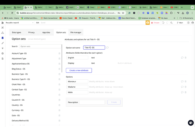Open the browser Downloads icon
Viewport: 195px width, 127px height.
tap(183, 13)
